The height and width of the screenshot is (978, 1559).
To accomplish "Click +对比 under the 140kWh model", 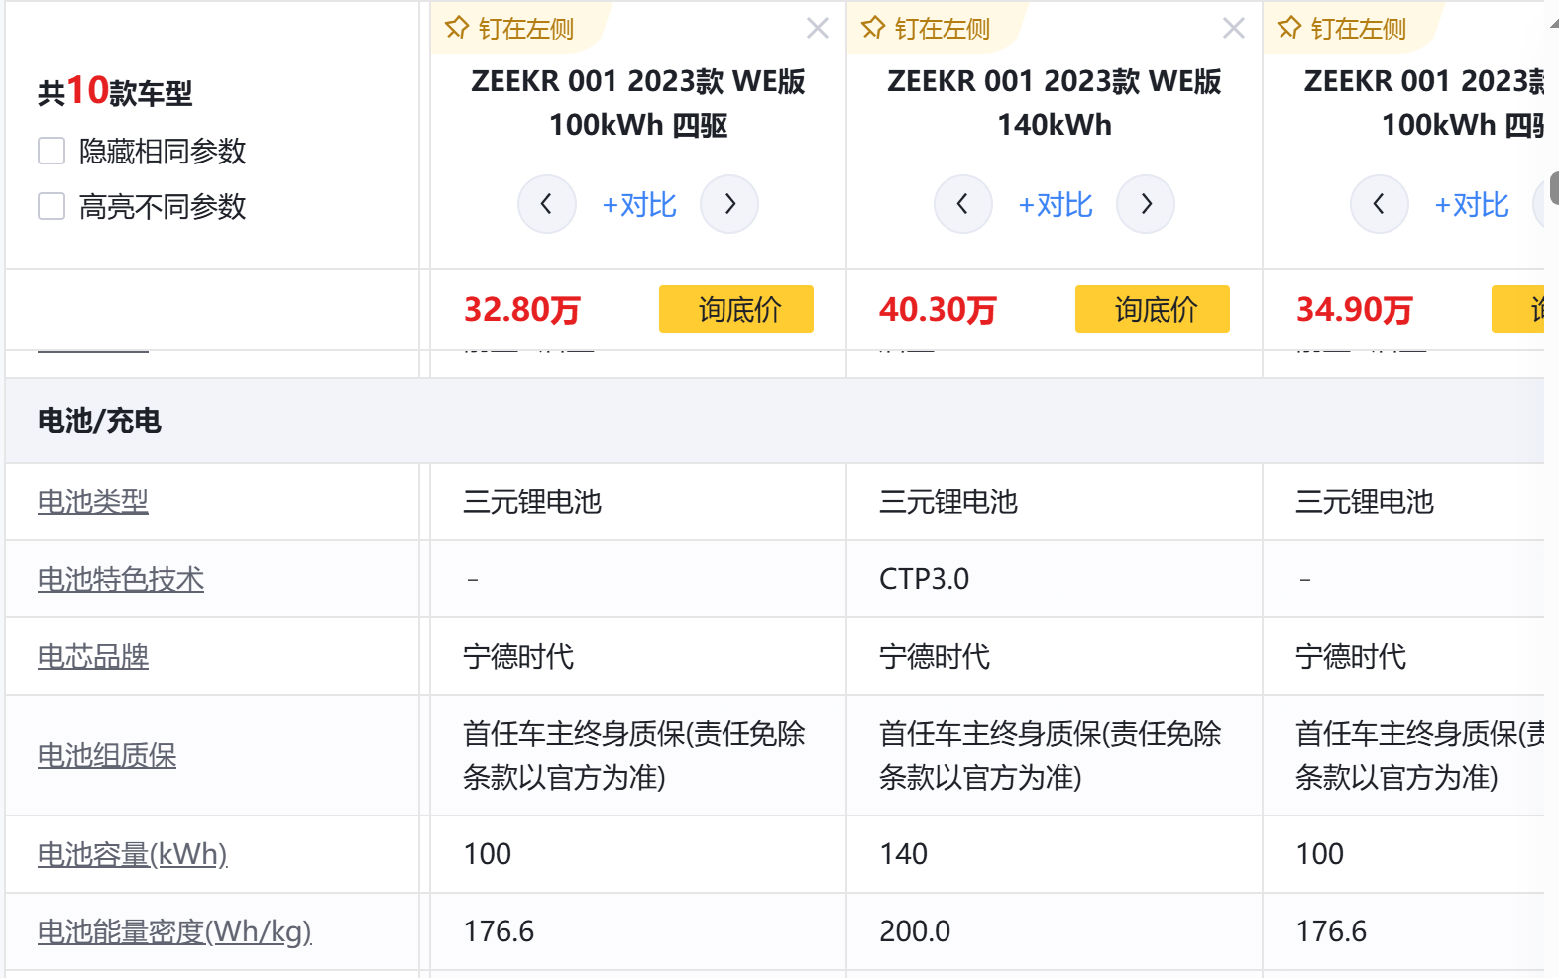I will coord(1056,205).
